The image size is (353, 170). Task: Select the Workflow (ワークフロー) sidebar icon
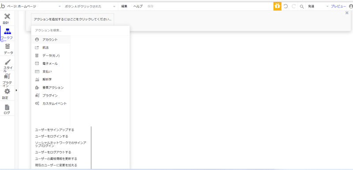[8, 31]
